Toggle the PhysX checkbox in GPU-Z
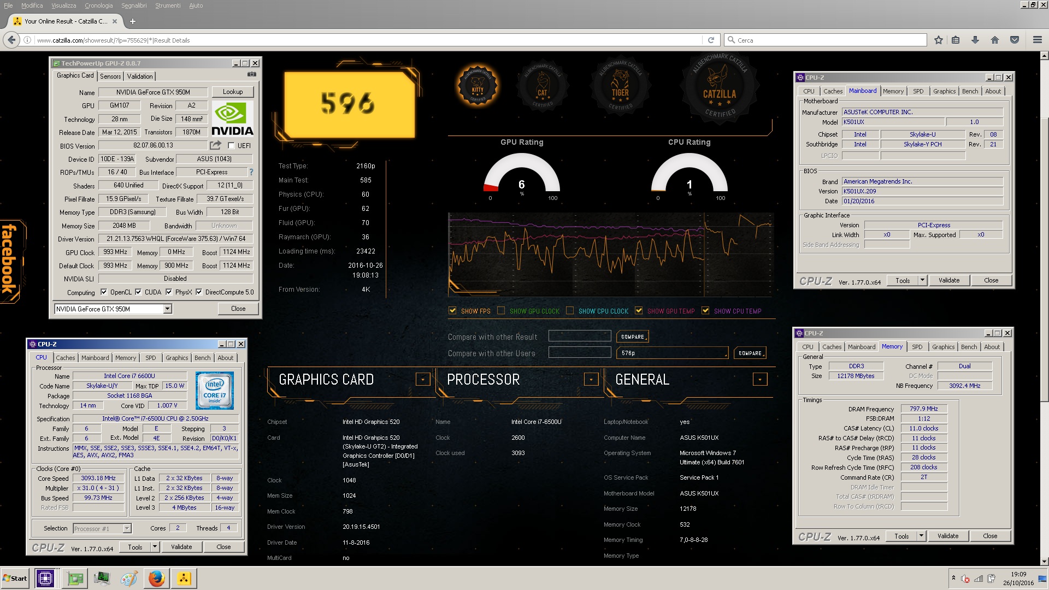 point(169,292)
